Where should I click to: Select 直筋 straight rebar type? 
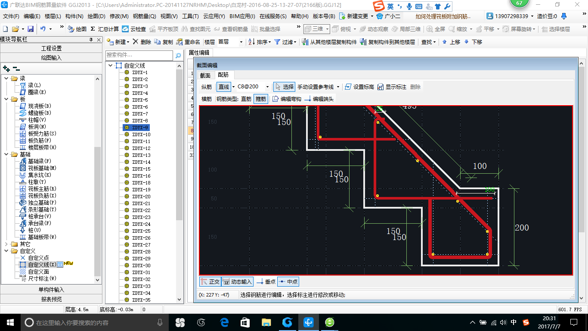[246, 99]
